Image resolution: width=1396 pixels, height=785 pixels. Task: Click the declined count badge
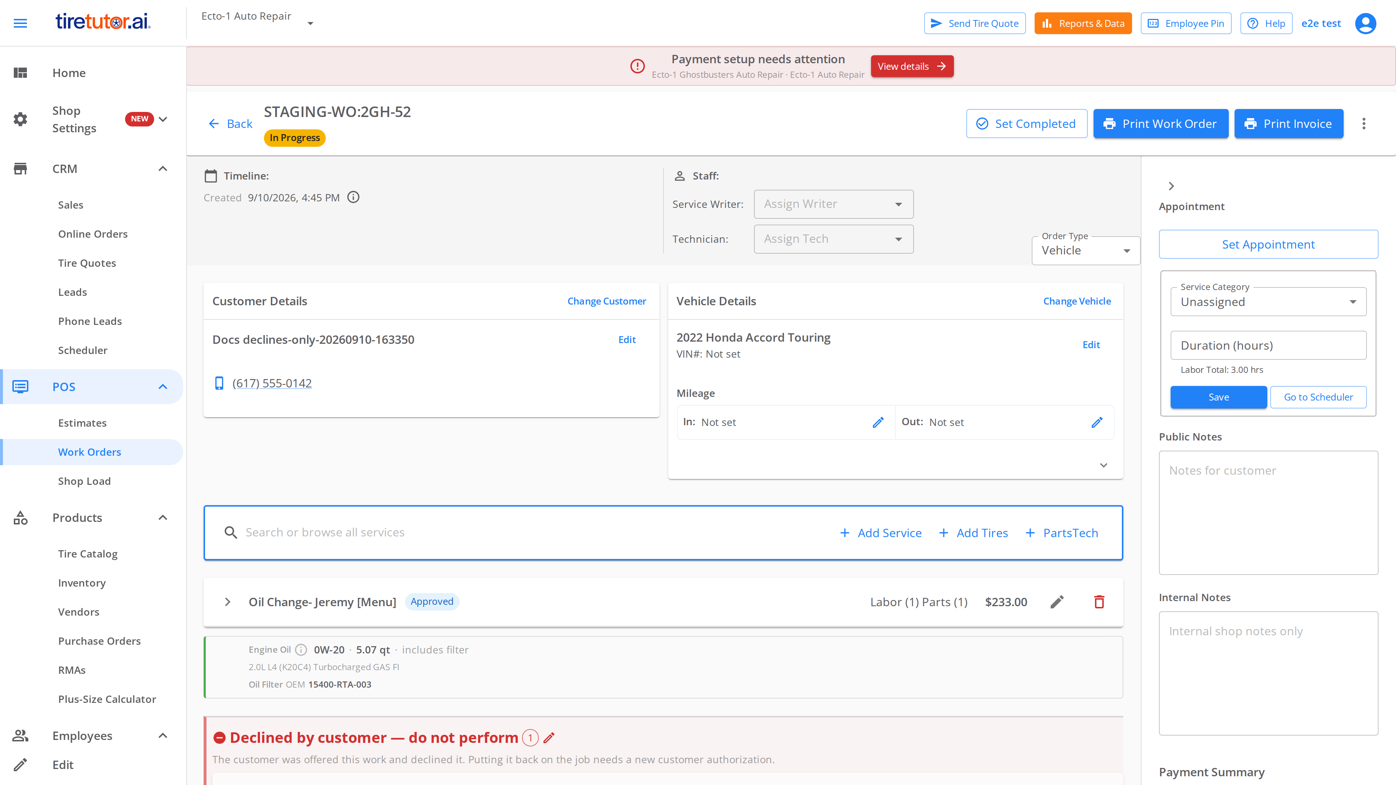tap(530, 737)
